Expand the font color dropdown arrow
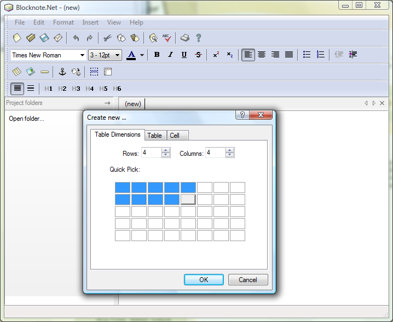 (x=142, y=55)
